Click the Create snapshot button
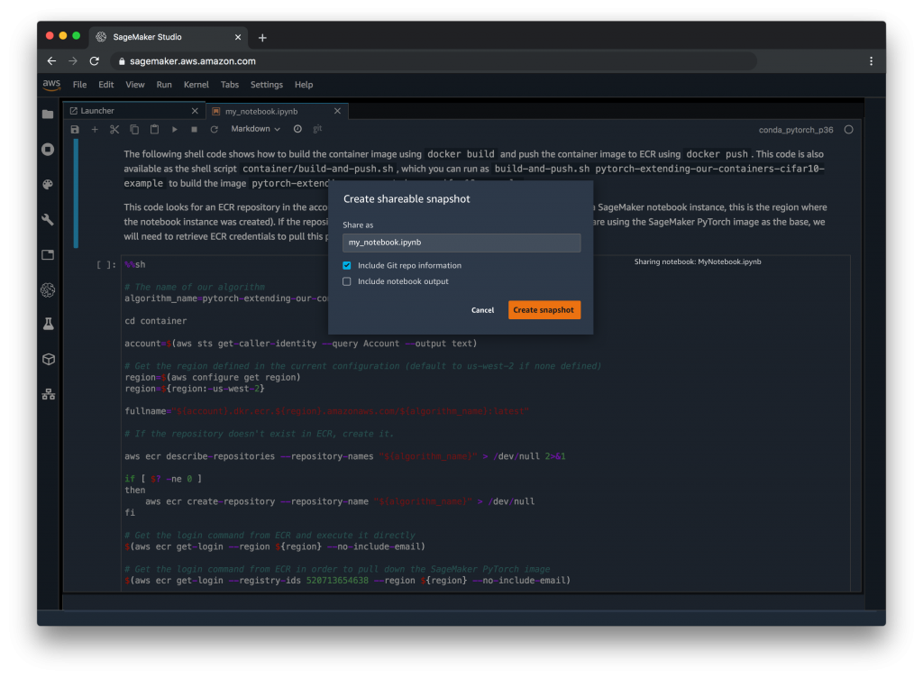This screenshot has height=679, width=923. click(544, 310)
